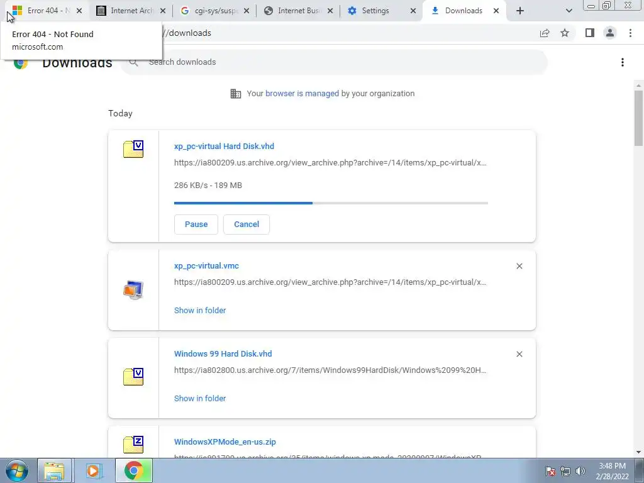Image resolution: width=644 pixels, height=483 pixels.
Task: Open xp_pc-virtual Hard Disk.vhd link
Action: pyautogui.click(x=224, y=146)
